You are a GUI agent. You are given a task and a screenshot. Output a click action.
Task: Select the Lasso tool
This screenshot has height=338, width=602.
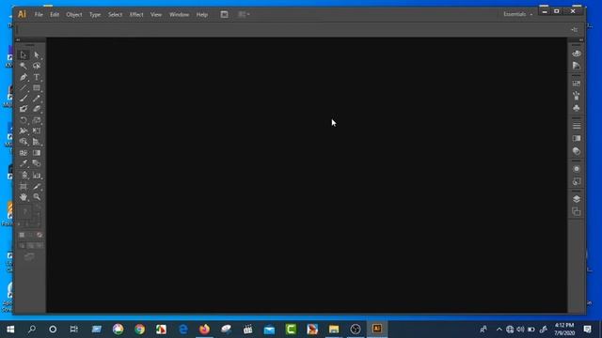(x=37, y=66)
